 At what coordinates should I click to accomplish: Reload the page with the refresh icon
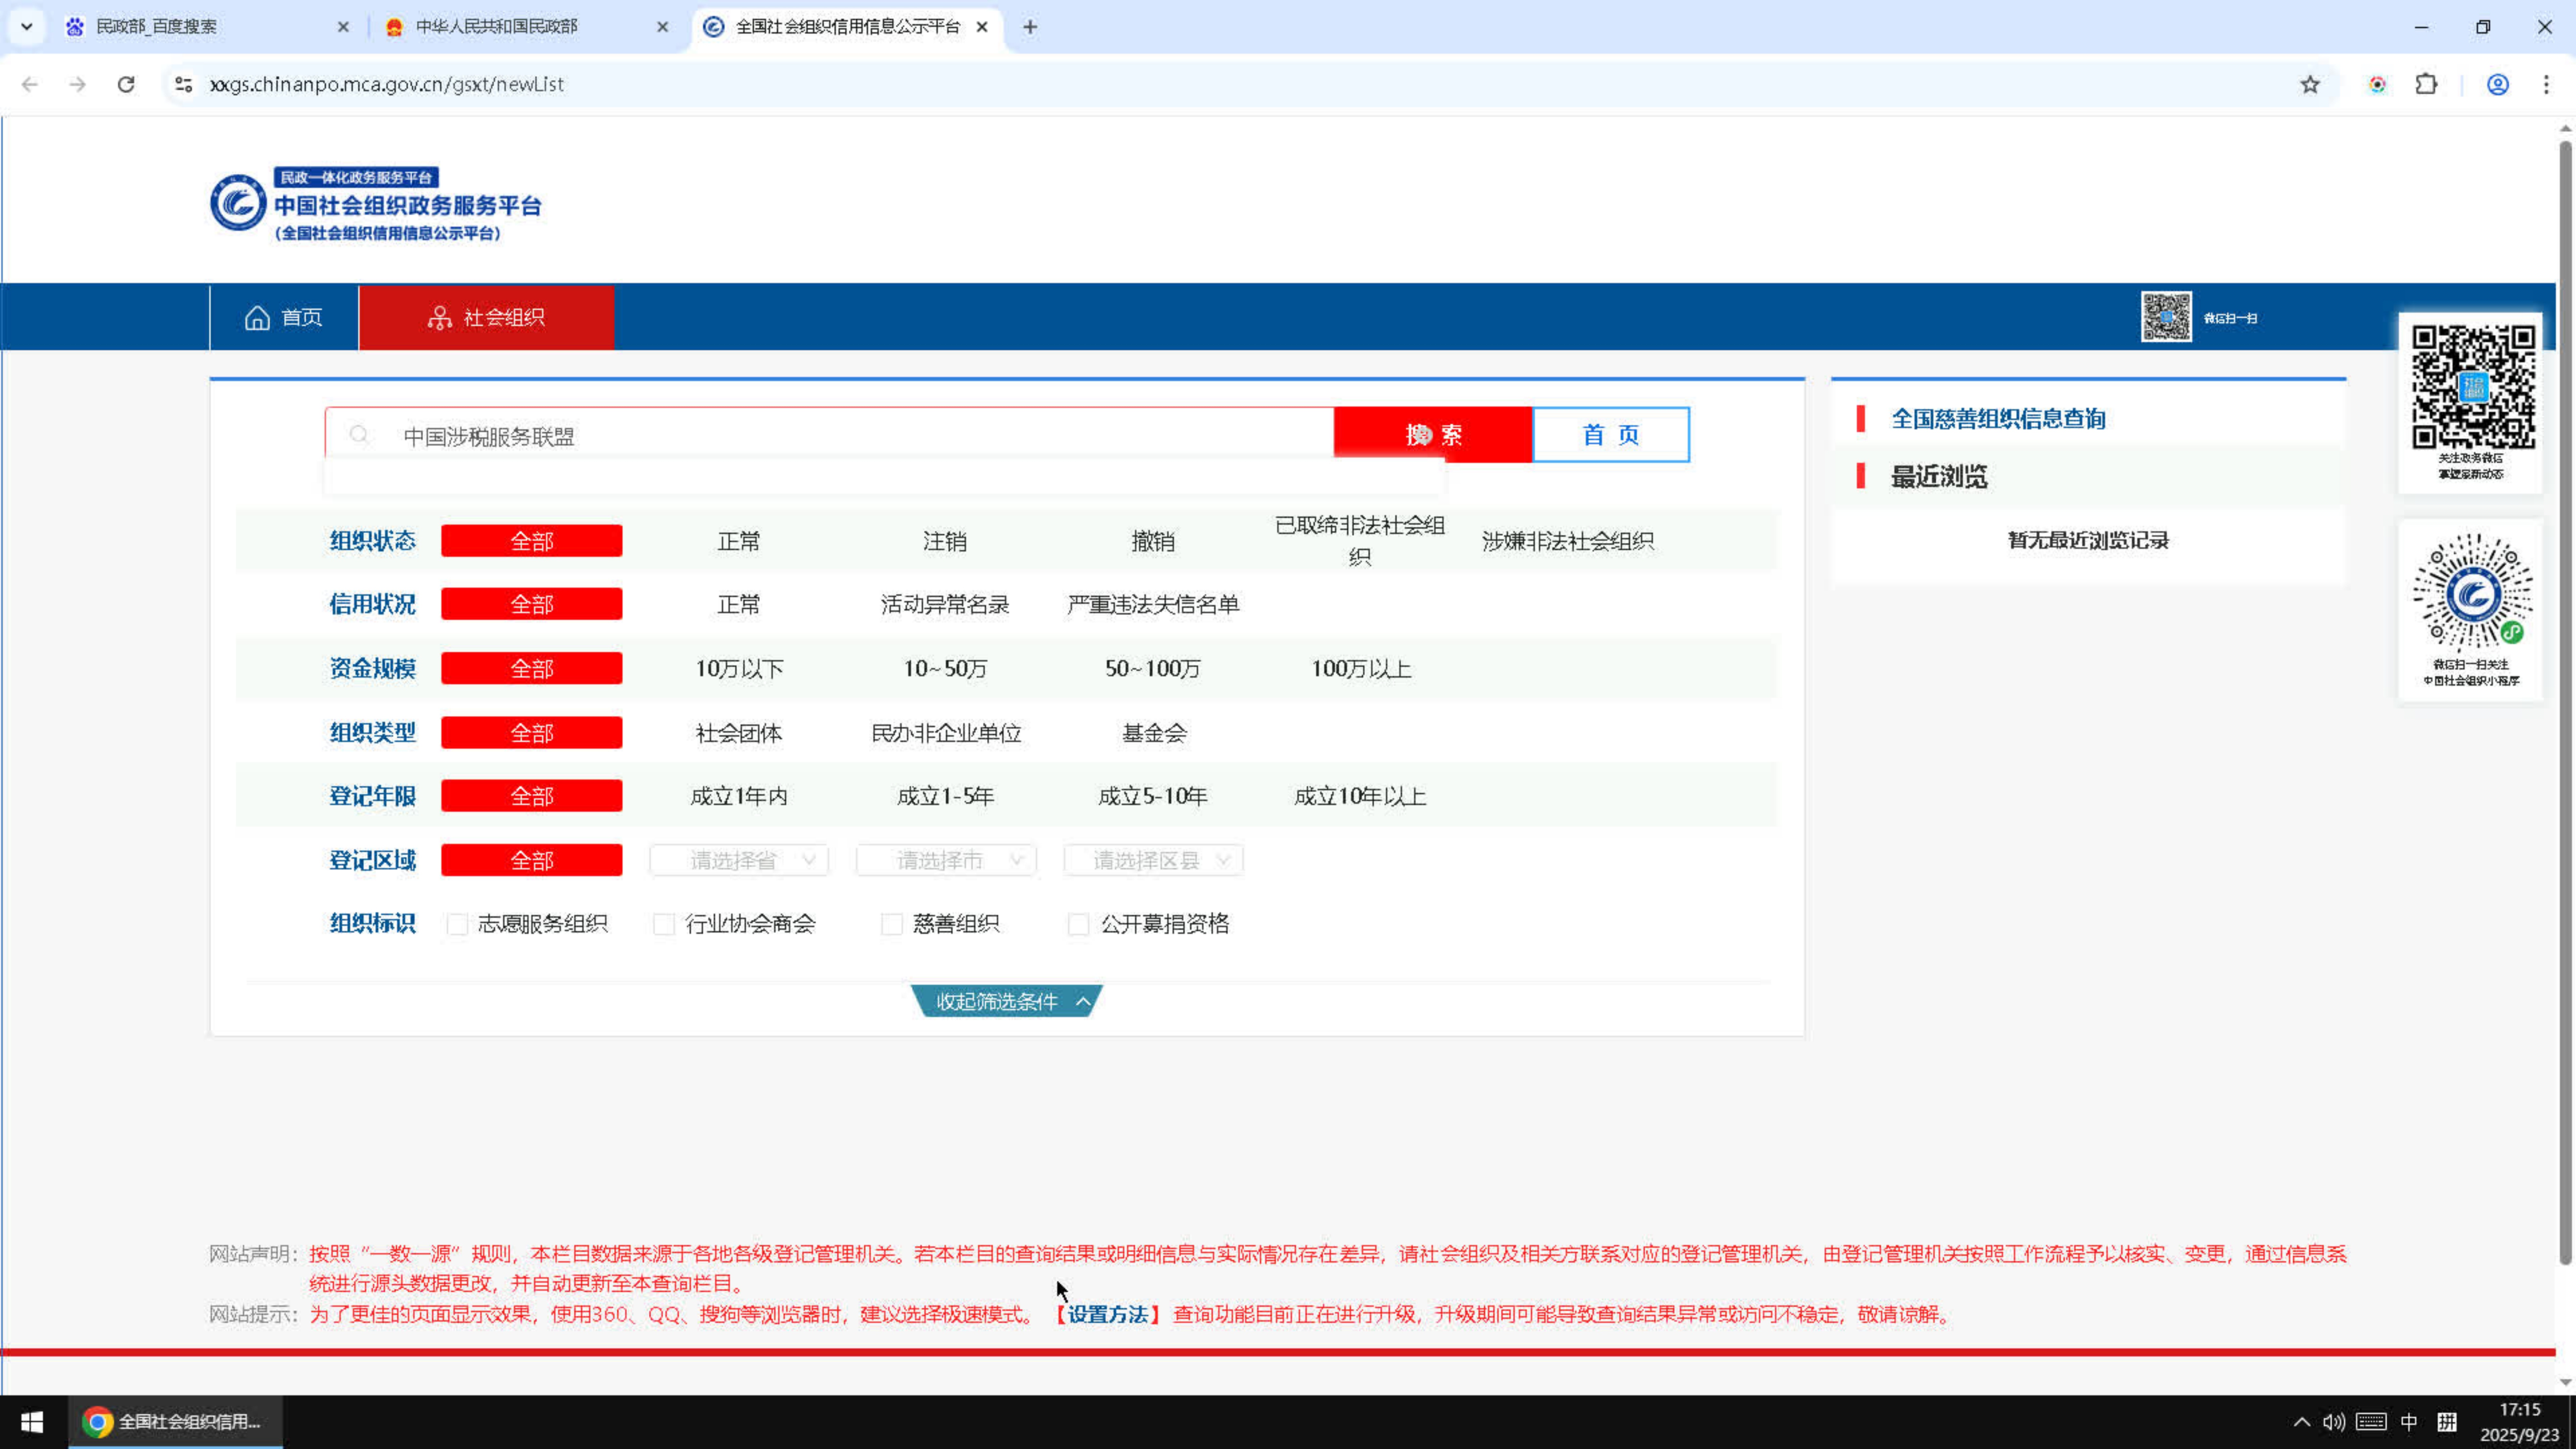(x=126, y=84)
